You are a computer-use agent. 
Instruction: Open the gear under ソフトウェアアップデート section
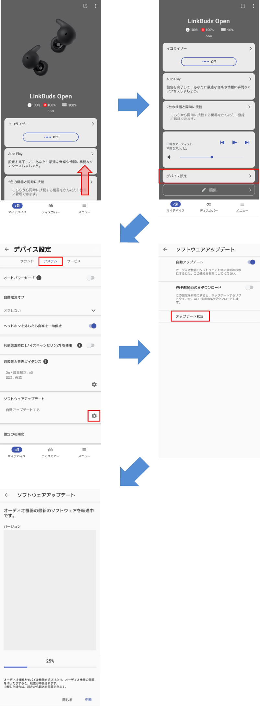[x=94, y=416]
